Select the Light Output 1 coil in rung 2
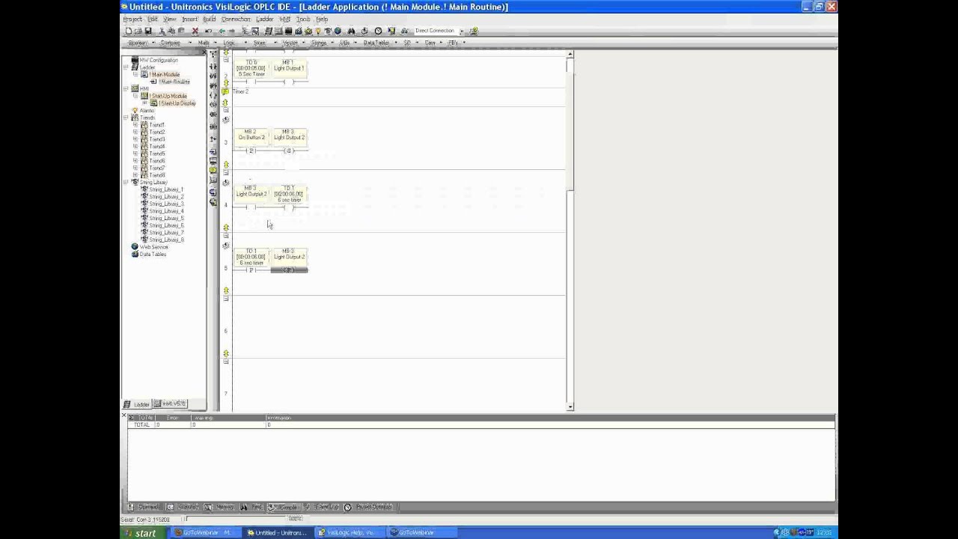Image resolution: width=958 pixels, height=539 pixels. point(289,82)
